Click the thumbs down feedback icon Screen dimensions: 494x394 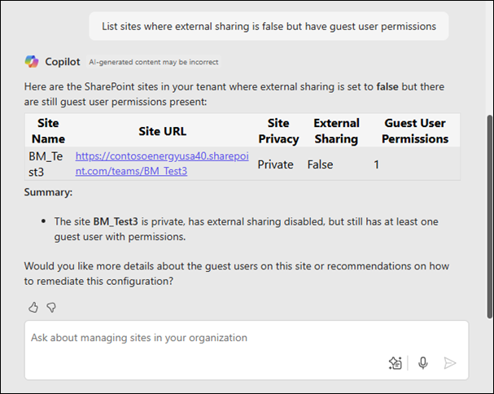51,307
